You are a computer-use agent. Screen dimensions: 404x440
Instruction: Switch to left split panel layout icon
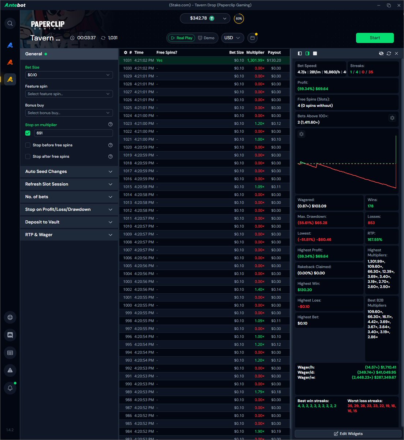tap(300, 54)
